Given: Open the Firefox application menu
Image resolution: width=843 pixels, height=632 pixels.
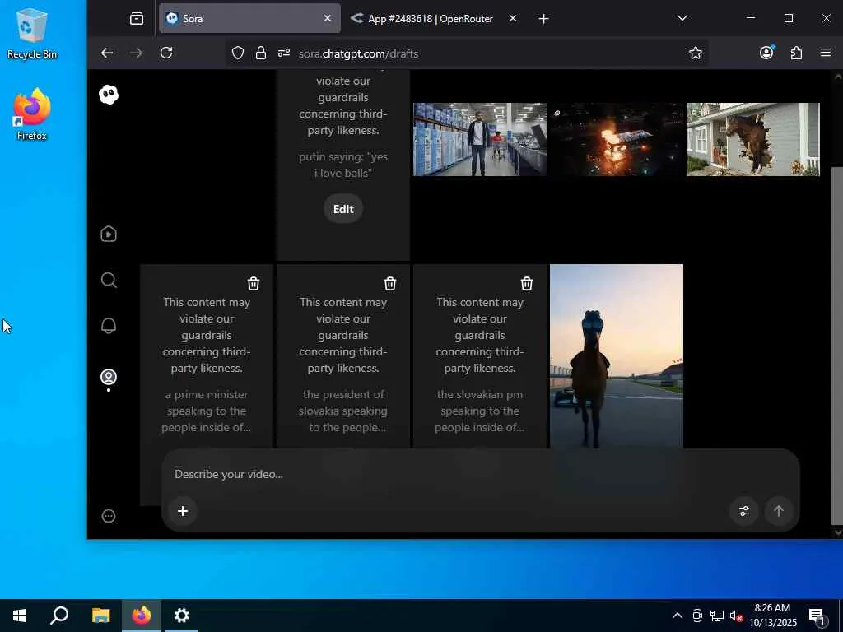Looking at the screenshot, I should coord(826,53).
